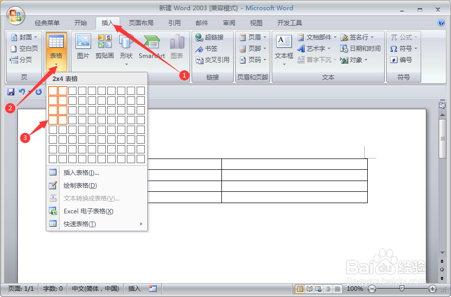
Task: Open the 审阅 tab
Action: tap(229, 23)
